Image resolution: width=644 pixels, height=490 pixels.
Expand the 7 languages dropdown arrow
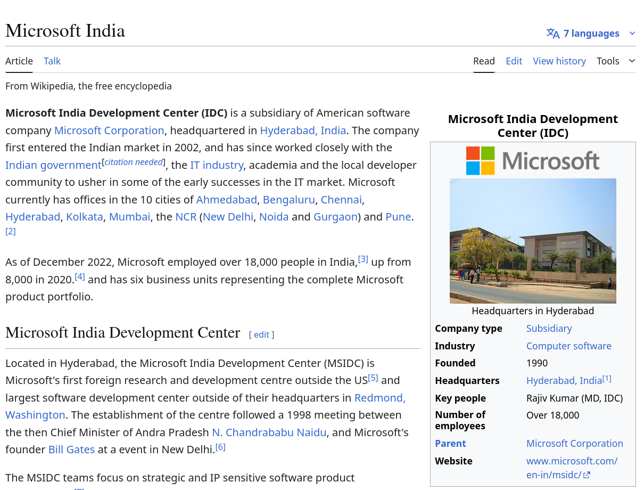click(x=632, y=34)
